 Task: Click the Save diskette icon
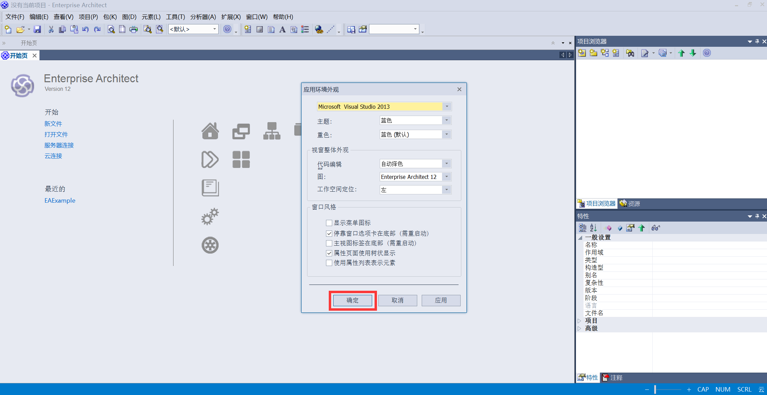[37, 30]
